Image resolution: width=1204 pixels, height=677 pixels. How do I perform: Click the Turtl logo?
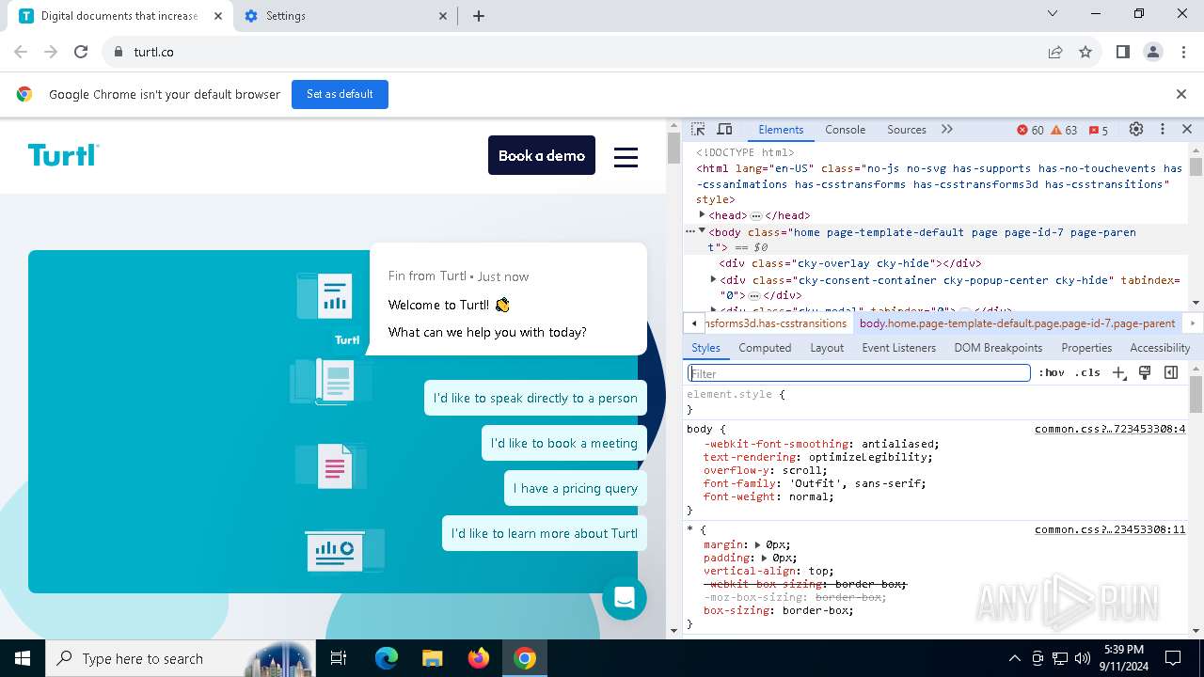[63, 155]
